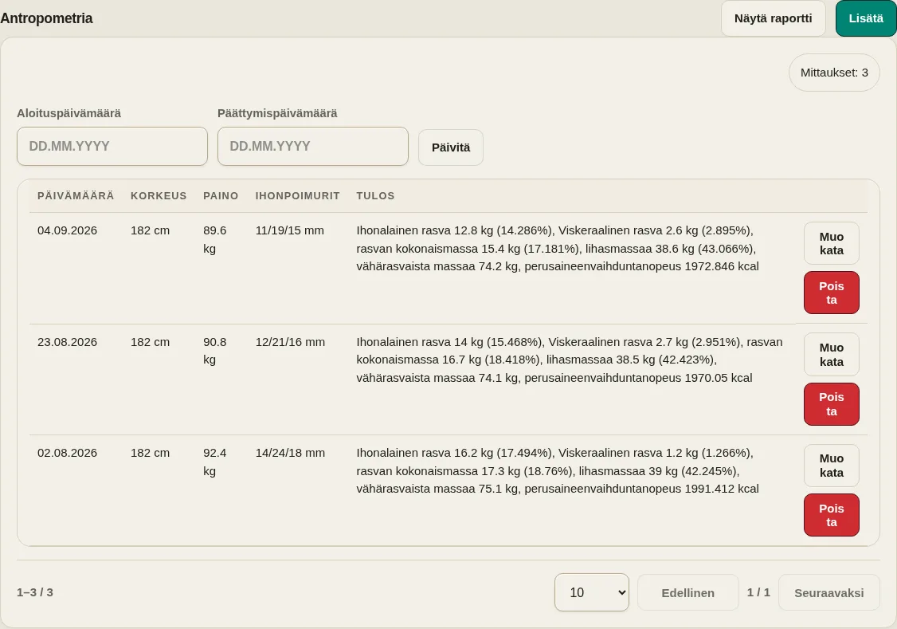Image resolution: width=897 pixels, height=629 pixels.
Task: Focus the Aloituspäivämäärä date field
Action: [x=112, y=147]
